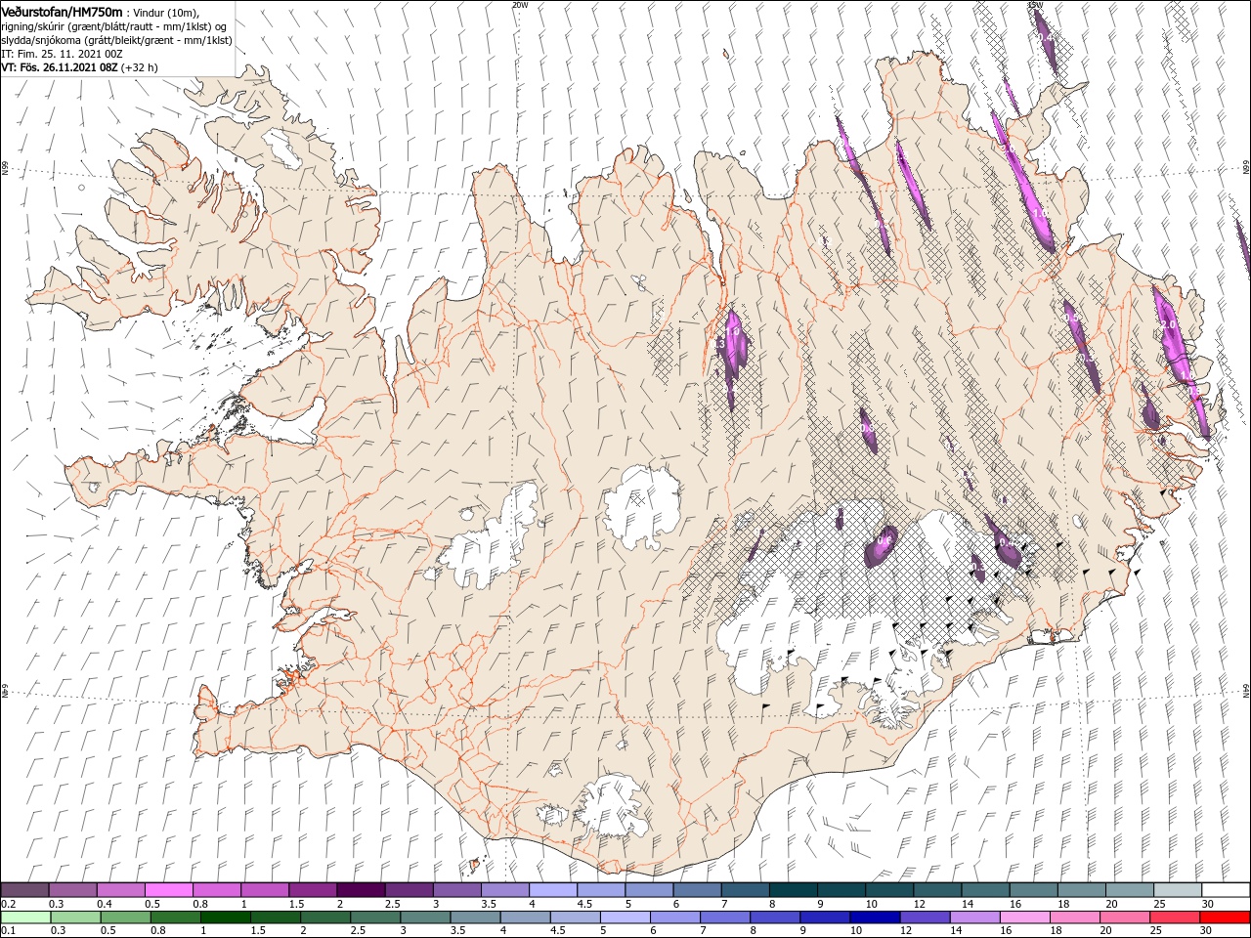Select the rain legend swatch starting at 25

pyautogui.click(x=1174, y=917)
